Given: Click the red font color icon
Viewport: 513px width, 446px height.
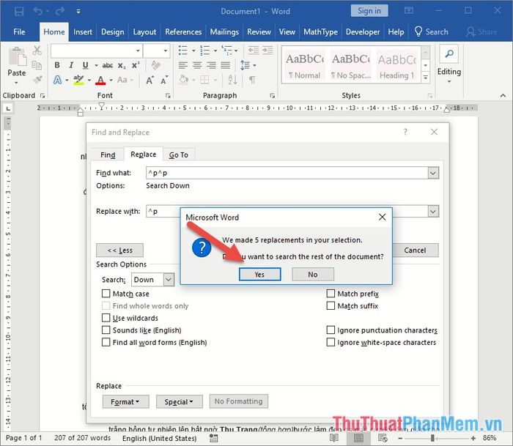Looking at the screenshot, I should [x=101, y=80].
